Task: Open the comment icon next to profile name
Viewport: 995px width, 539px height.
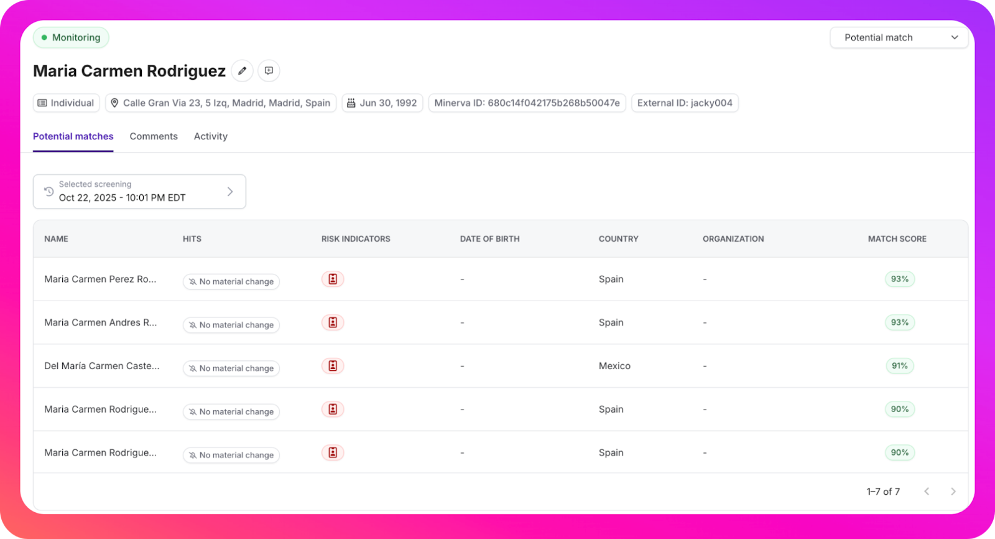Action: tap(269, 71)
